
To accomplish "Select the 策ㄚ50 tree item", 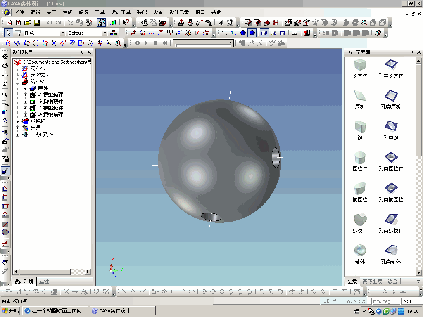I will [x=38, y=75].
